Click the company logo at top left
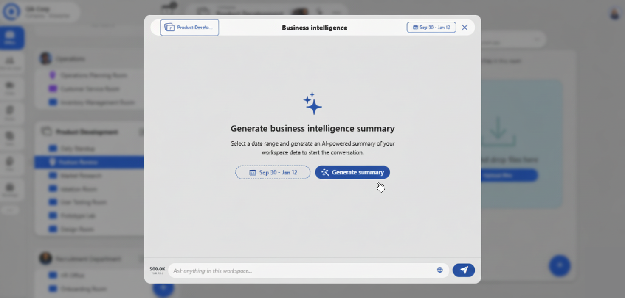 (x=11, y=12)
